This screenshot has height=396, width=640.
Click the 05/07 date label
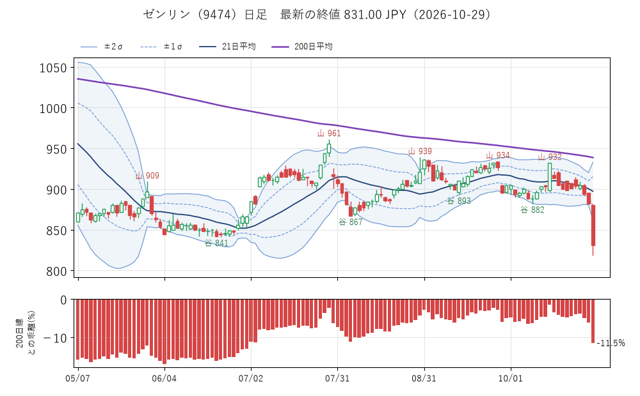[77, 379]
